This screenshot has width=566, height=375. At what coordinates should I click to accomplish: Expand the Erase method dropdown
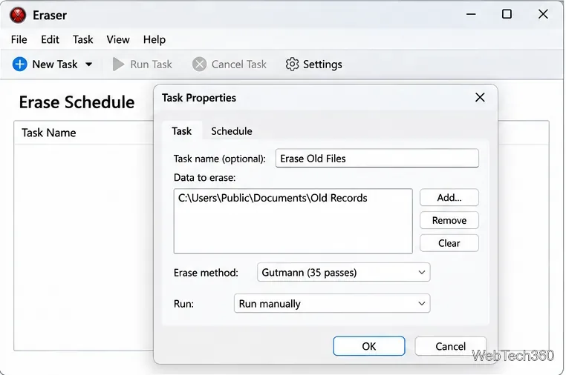pyautogui.click(x=343, y=272)
